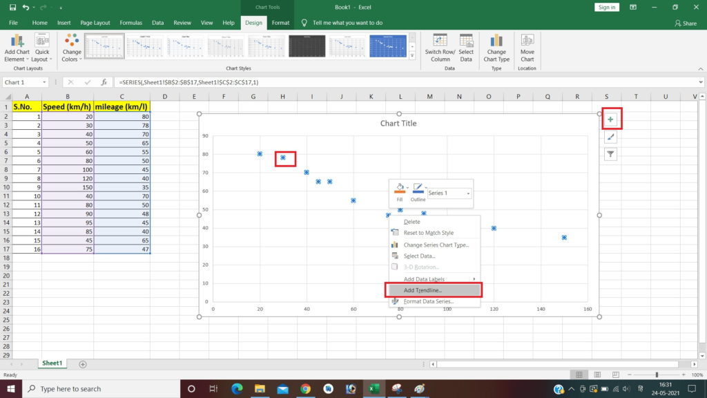Click the Outline pen icon in the mini toolbar
The image size is (707, 398).
[418, 189]
